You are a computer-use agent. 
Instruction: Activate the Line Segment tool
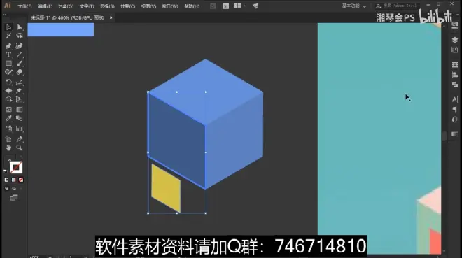click(x=20, y=55)
